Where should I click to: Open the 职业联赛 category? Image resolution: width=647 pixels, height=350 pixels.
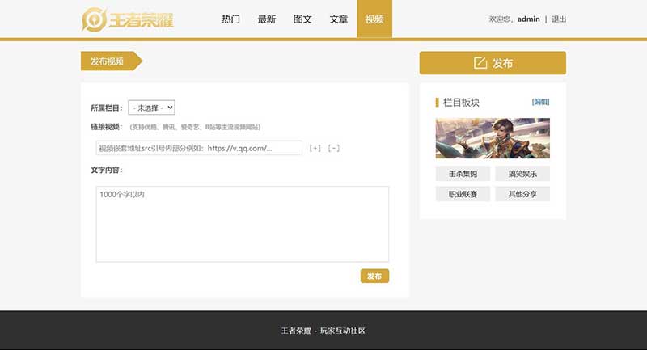[x=463, y=194]
